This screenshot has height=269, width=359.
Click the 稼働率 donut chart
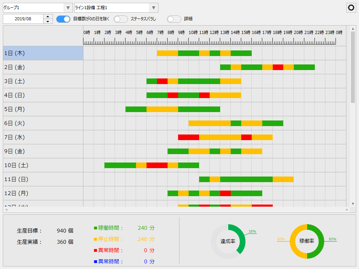click(x=307, y=241)
